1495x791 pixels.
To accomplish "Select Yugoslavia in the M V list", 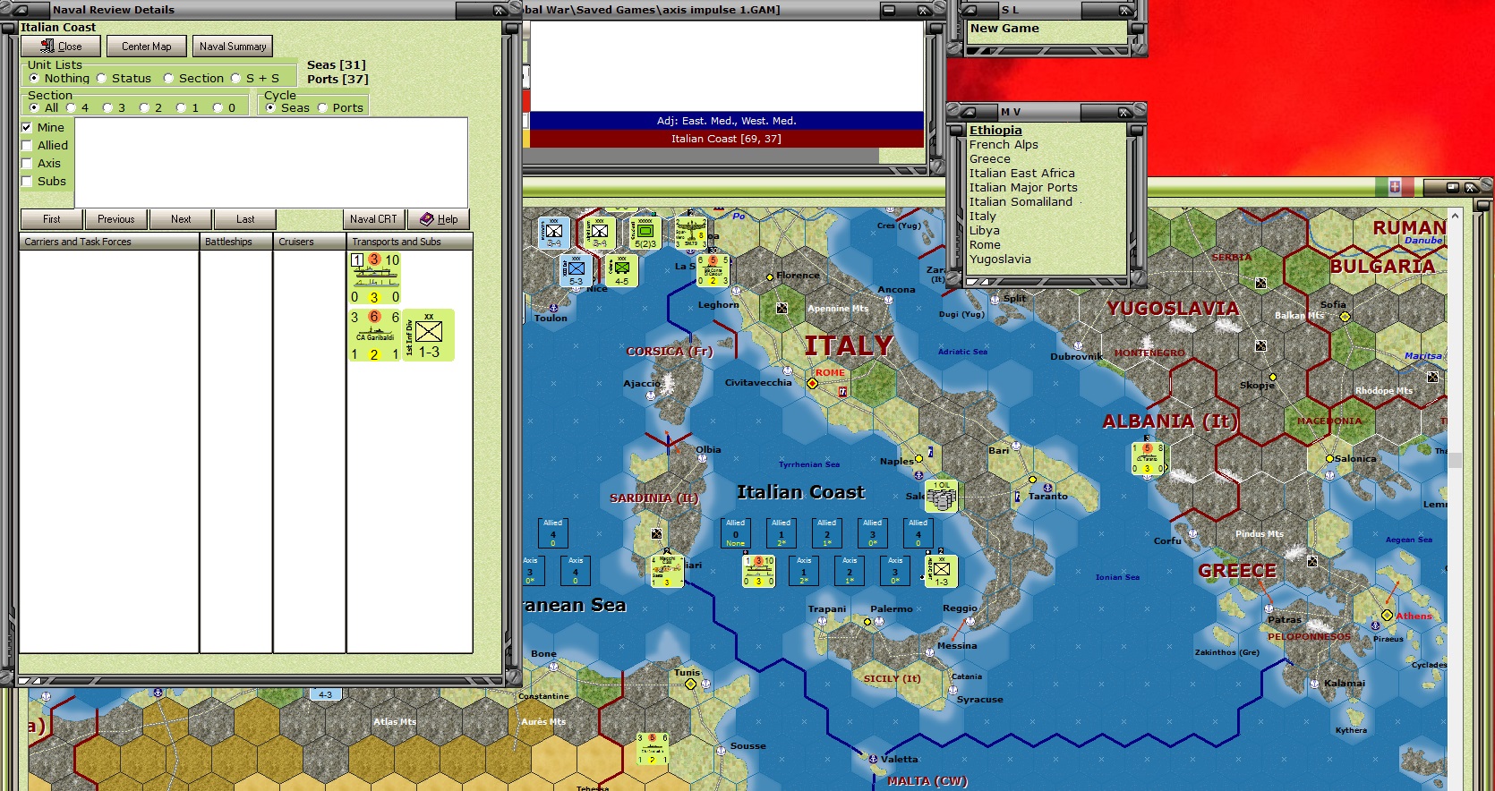I will pyautogui.click(x=1000, y=259).
